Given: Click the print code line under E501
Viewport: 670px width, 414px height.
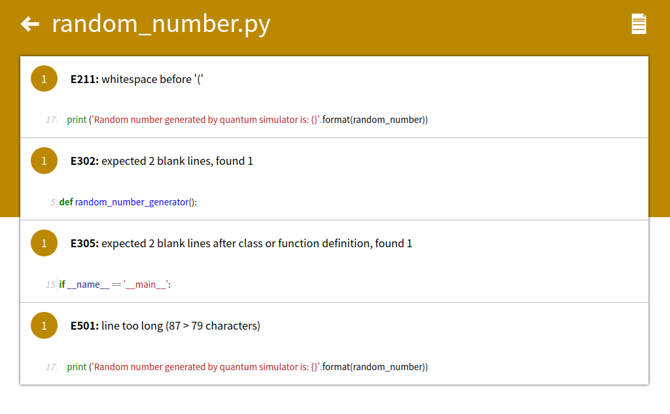Looking at the screenshot, I should [247, 367].
